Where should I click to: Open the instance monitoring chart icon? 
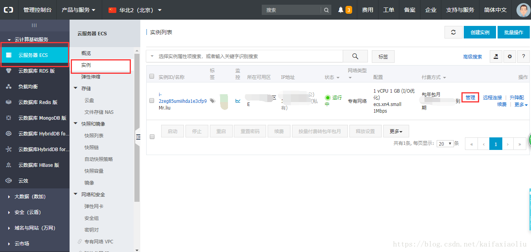pyautogui.click(x=238, y=101)
